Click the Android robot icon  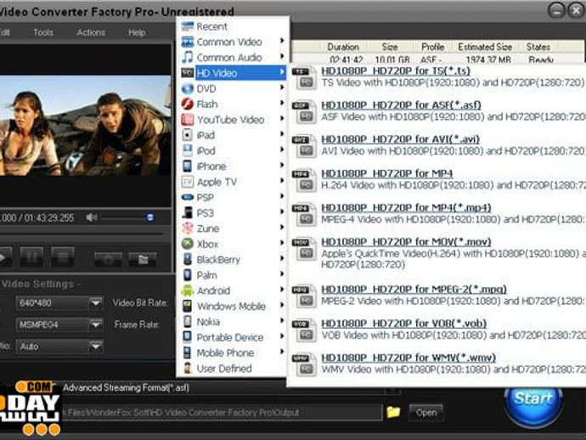coord(187,291)
